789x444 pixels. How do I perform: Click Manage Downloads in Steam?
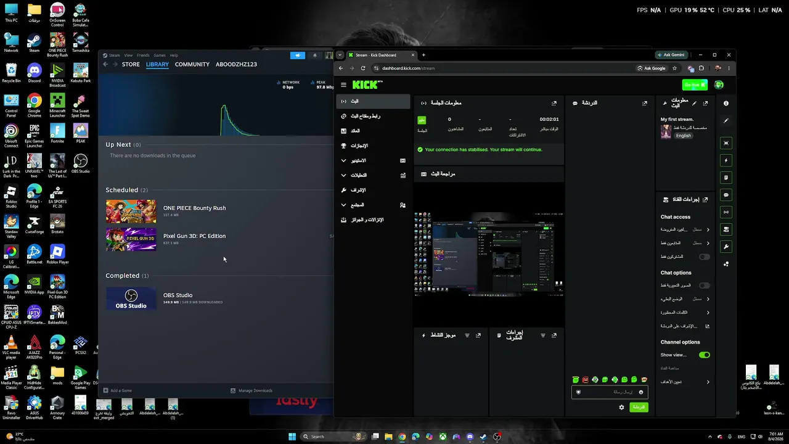click(x=251, y=390)
